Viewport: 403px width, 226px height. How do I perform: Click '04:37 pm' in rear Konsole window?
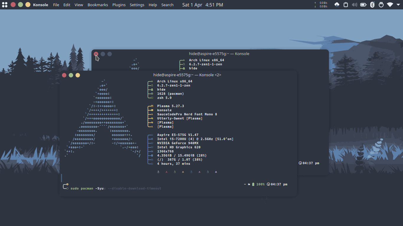point(311,163)
